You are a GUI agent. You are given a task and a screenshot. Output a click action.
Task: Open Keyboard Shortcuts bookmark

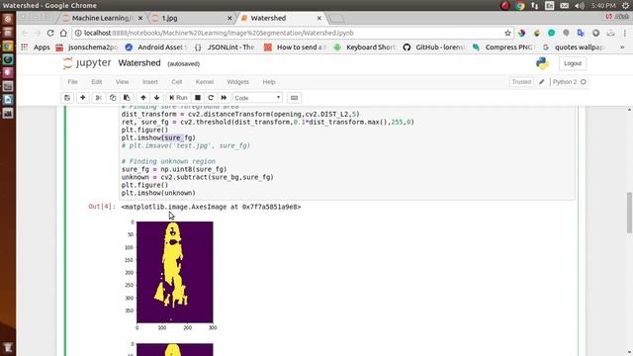pos(365,47)
